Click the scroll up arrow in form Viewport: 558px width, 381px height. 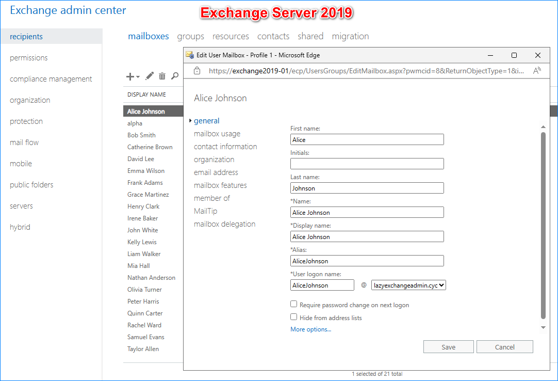pos(543,127)
